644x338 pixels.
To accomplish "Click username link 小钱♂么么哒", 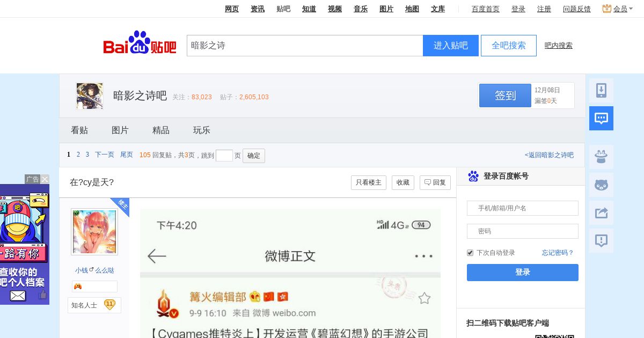I will pos(94,270).
